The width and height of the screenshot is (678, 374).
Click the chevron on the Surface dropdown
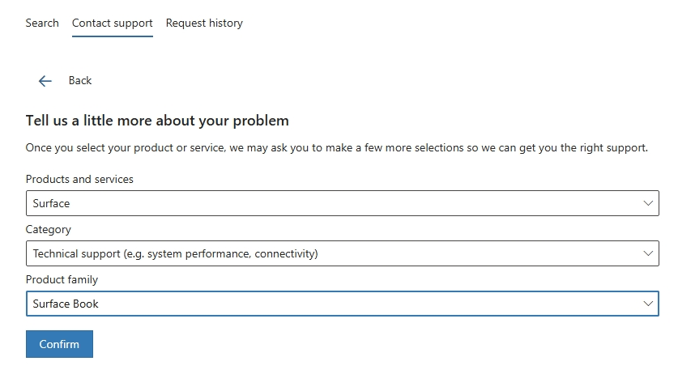coord(648,203)
